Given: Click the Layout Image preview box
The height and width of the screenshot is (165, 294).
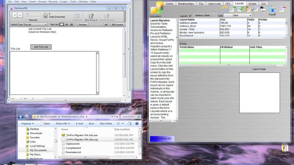Looking at the screenshot, I should point(260,93).
